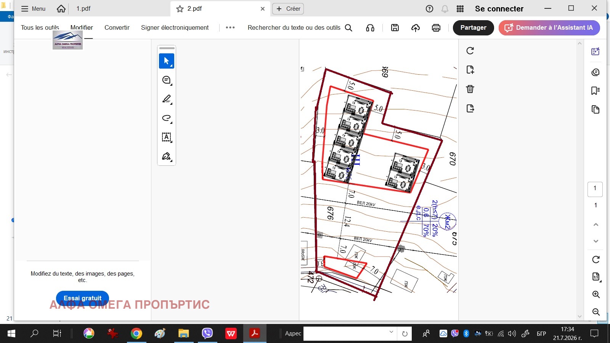Upload the file to cloud storage

pyautogui.click(x=416, y=27)
